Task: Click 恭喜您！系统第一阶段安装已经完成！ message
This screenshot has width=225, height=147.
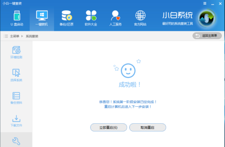Action: (x=128, y=102)
